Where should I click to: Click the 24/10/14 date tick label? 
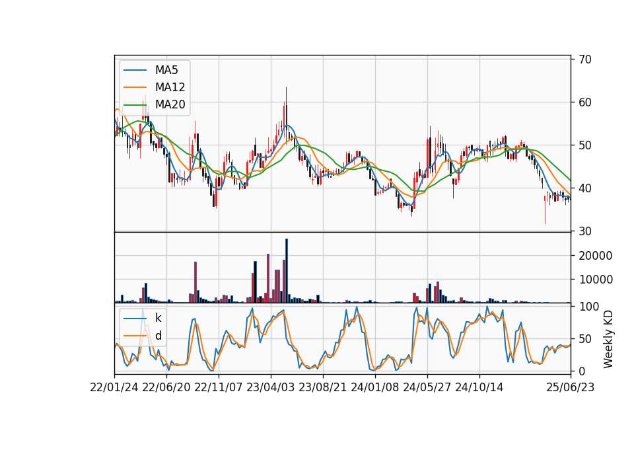pos(479,387)
